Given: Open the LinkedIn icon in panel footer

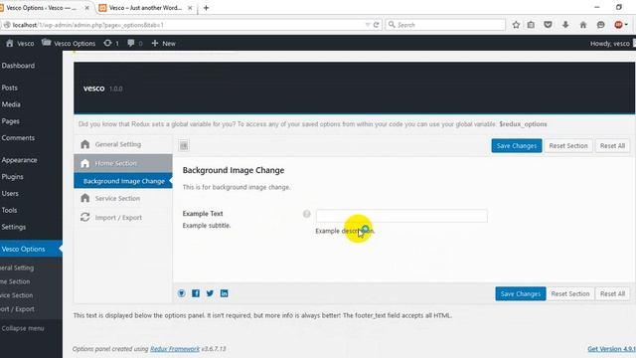Looking at the screenshot, I should [x=224, y=293].
